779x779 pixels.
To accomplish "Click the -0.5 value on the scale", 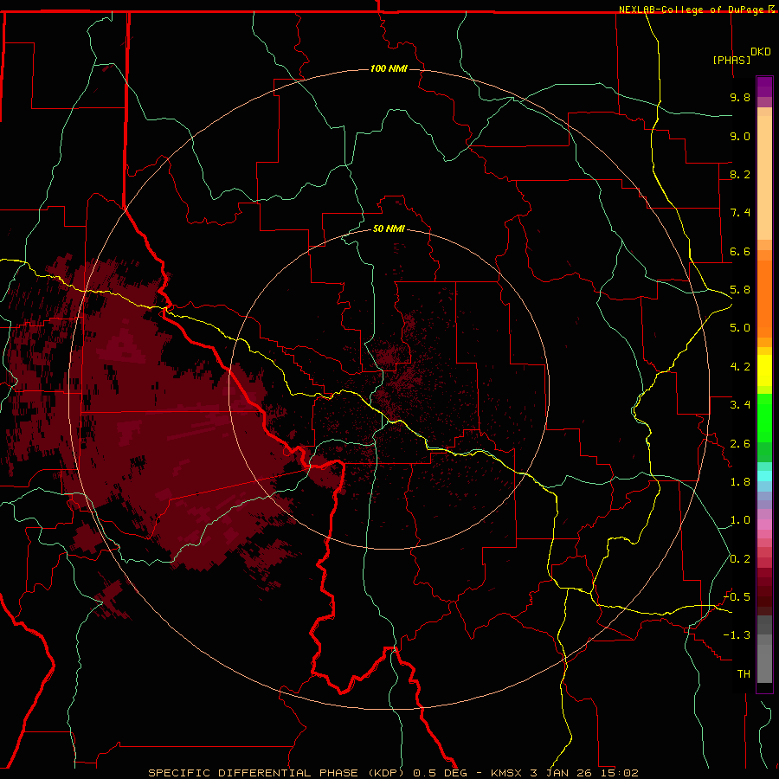I will point(737,596).
